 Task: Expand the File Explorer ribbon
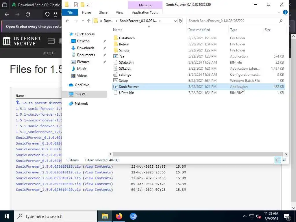(x=279, y=12)
